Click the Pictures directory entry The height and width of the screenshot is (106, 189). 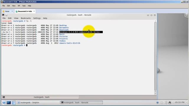point(63,37)
